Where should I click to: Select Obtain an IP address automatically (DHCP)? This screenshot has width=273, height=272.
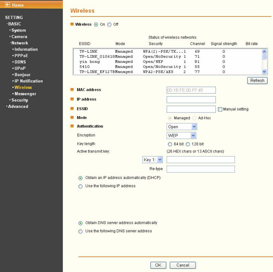pyautogui.click(x=80, y=178)
